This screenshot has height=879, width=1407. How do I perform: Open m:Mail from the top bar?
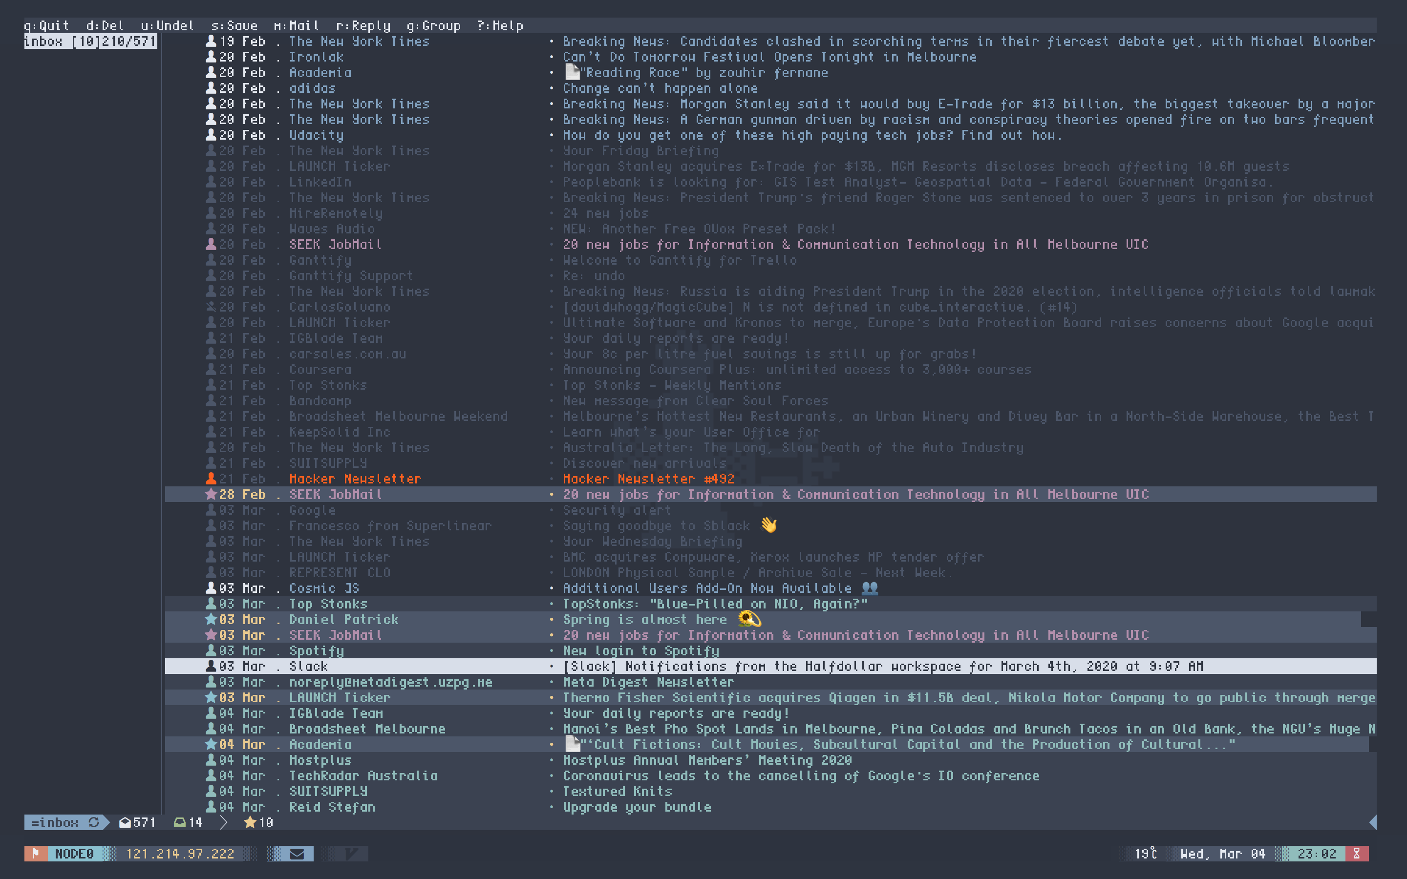tap(297, 25)
